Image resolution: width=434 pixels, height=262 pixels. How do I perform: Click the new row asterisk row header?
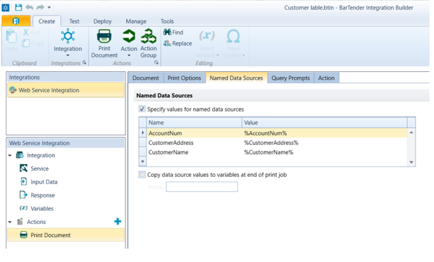point(143,162)
